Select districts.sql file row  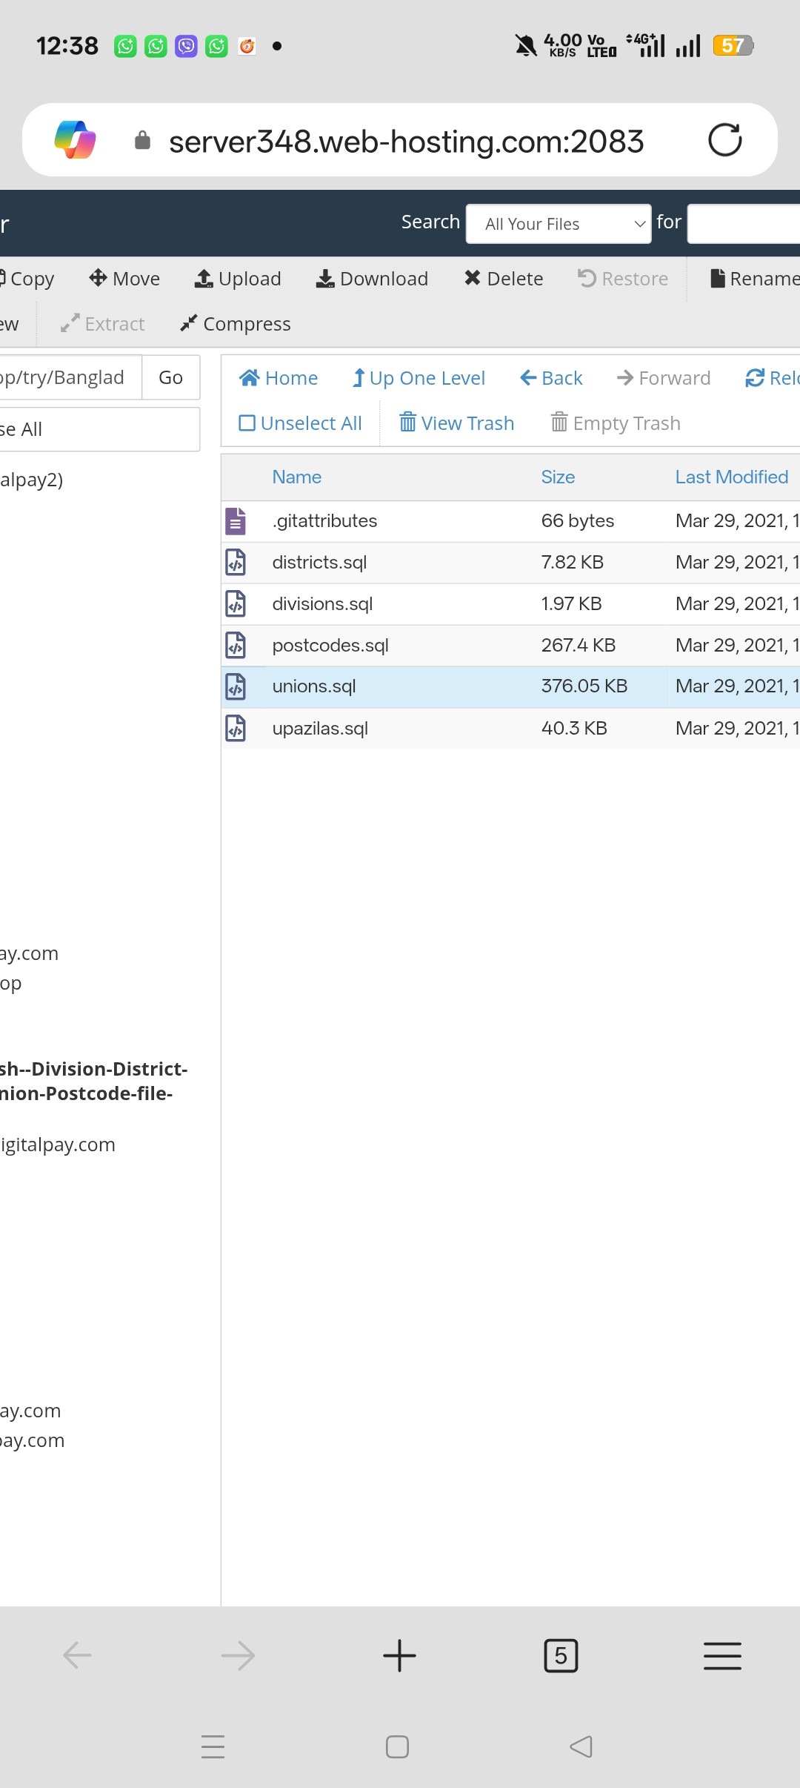pyautogui.click(x=510, y=563)
